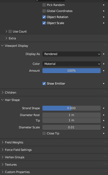Collapse the Hair Shape panel

click(2, 100)
